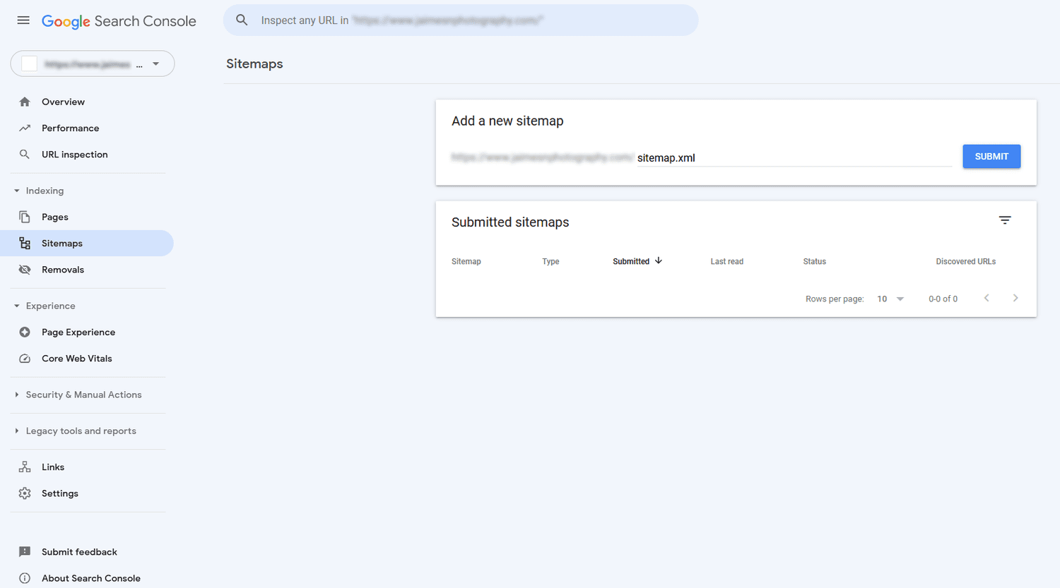This screenshot has width=1060, height=588.
Task: Open Removals via its hidden-eye icon
Action: pos(25,269)
